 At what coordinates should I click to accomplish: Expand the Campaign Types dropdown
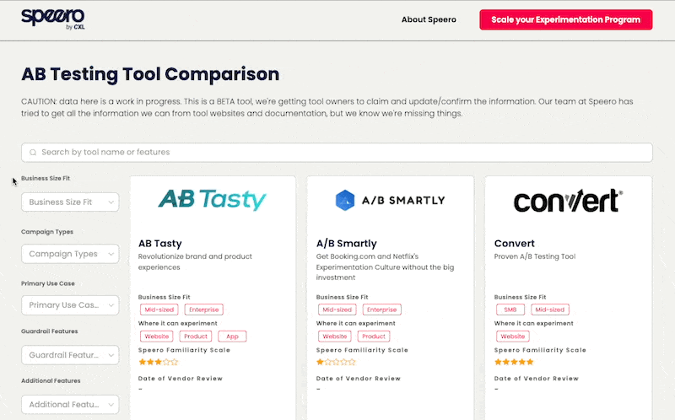(x=70, y=254)
